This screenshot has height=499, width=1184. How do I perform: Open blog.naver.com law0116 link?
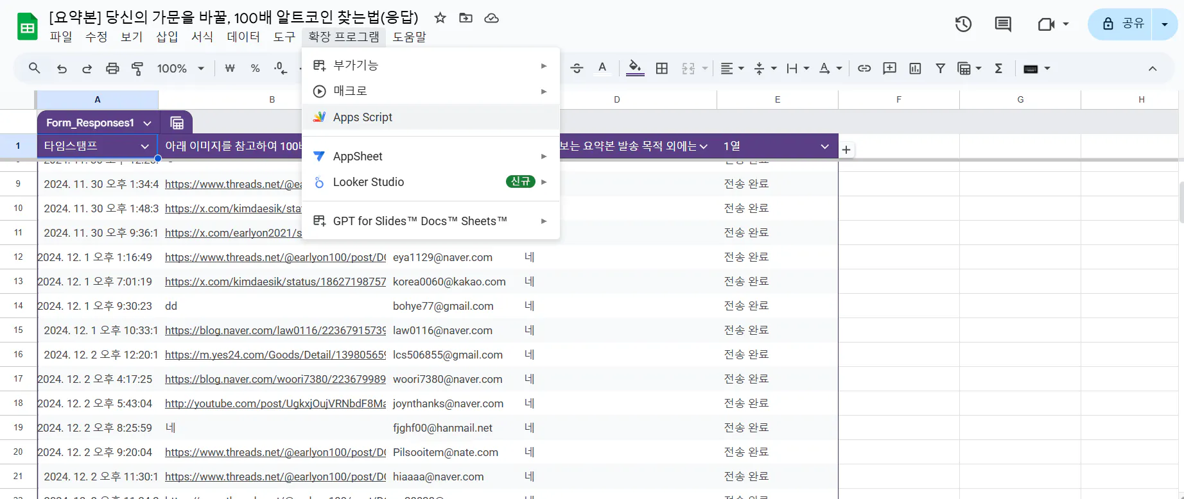[x=275, y=330]
